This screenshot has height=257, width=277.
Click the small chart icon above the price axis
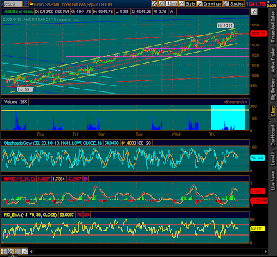pyautogui.click(x=254, y=12)
